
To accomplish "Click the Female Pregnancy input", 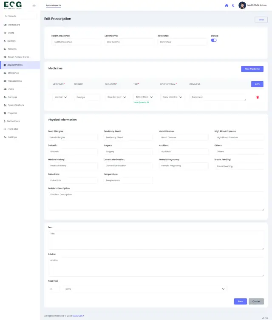I will pos(184,166).
